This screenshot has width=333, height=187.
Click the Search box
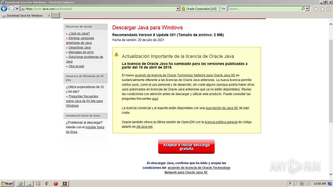point(264,9)
